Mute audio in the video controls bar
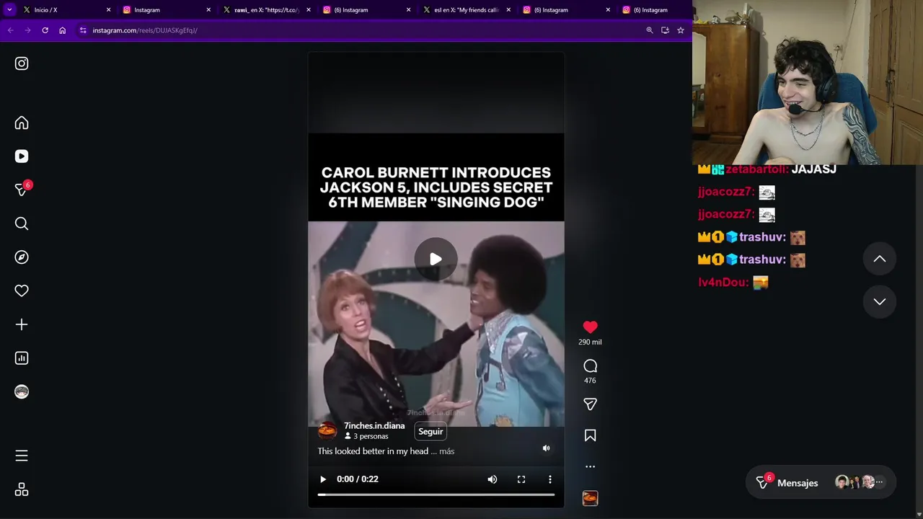This screenshot has height=519, width=923. (x=492, y=479)
